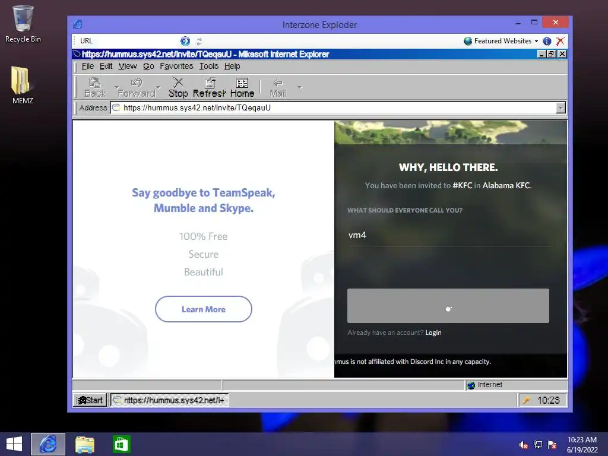Click Internet Explorer on Windows taskbar

48,444
